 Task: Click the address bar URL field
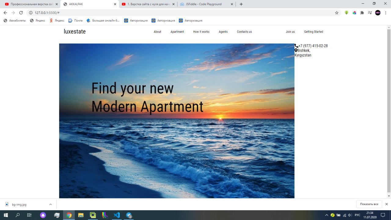coord(183,13)
